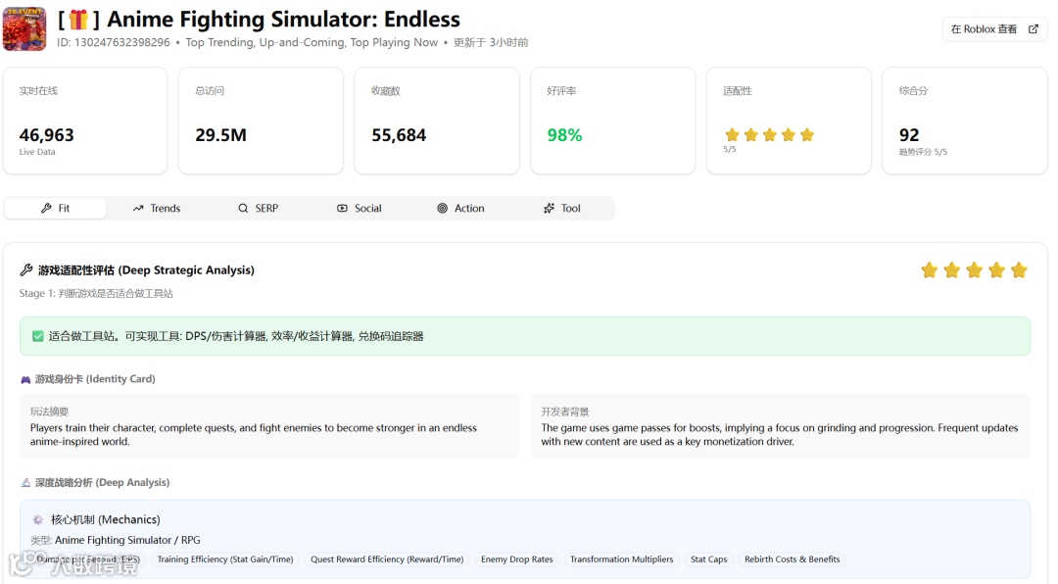The image size is (1058, 584).
Task: Click the Live Data label
Action: click(x=37, y=152)
